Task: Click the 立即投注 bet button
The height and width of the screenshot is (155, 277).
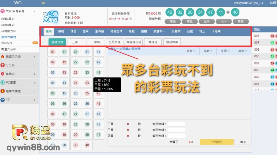Action: (216, 142)
